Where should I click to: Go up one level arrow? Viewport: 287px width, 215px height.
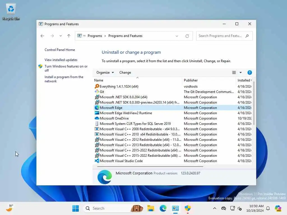coord(69,36)
